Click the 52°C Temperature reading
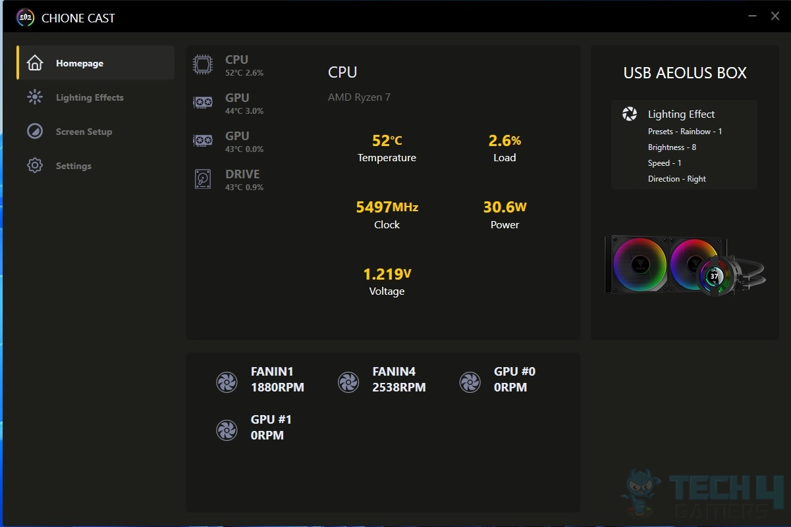The height and width of the screenshot is (527, 791). [387, 148]
